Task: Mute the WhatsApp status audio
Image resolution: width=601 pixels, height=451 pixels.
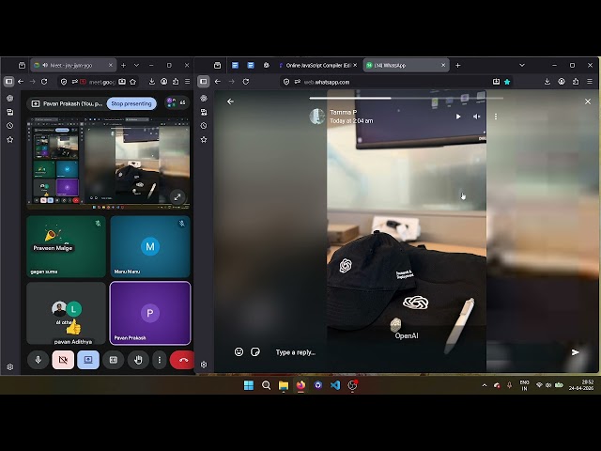Action: click(476, 117)
